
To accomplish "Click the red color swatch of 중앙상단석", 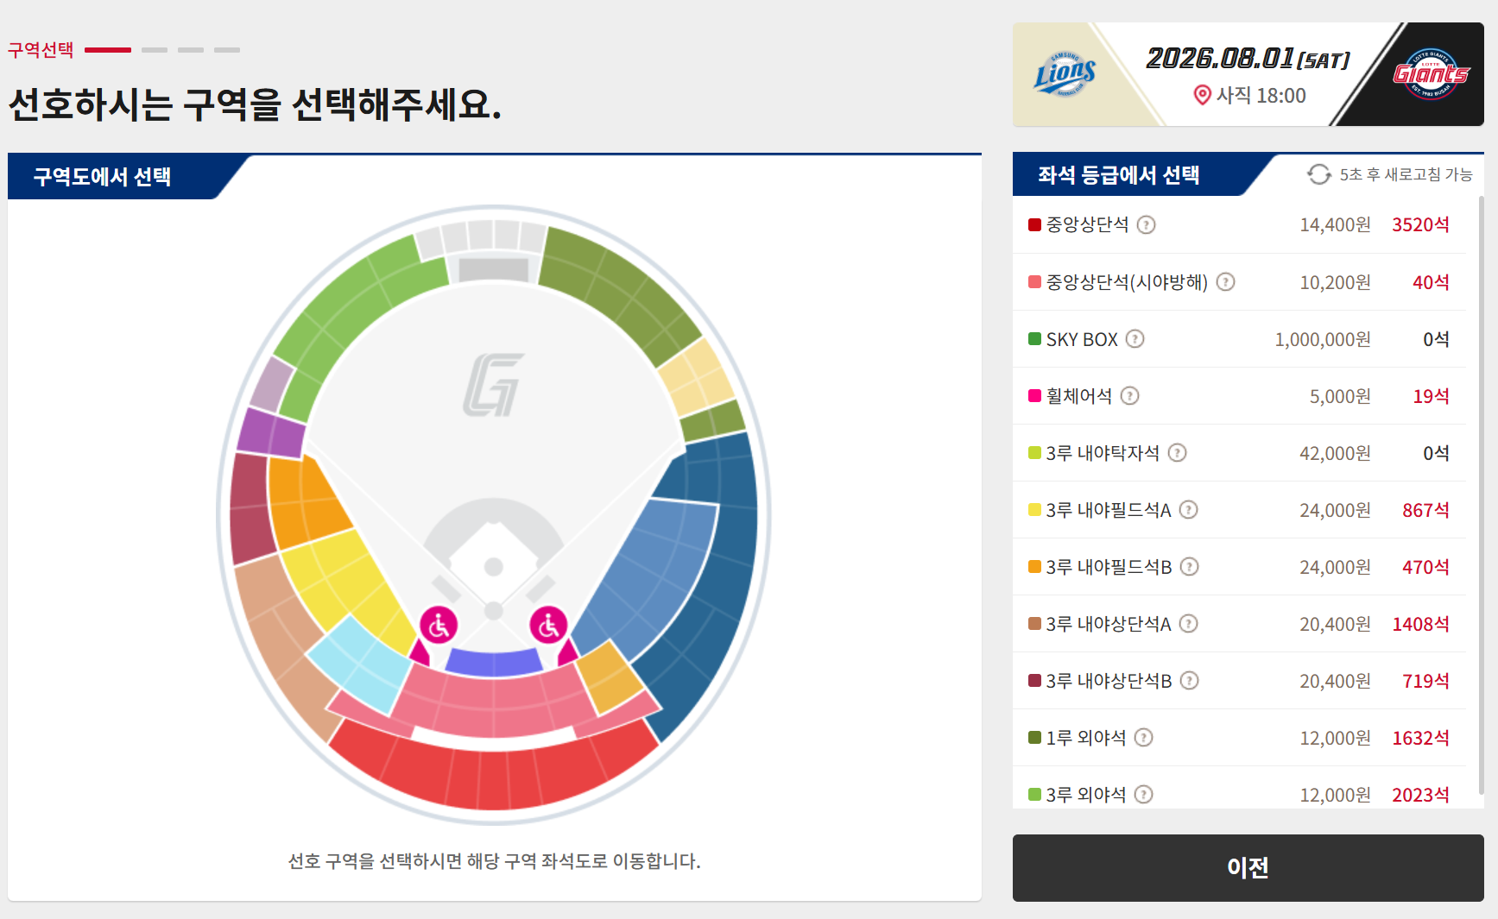I will coord(1034,225).
